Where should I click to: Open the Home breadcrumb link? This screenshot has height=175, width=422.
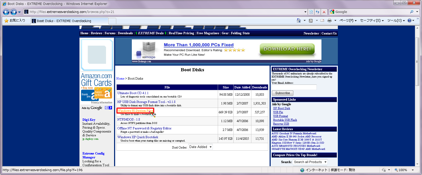point(120,79)
